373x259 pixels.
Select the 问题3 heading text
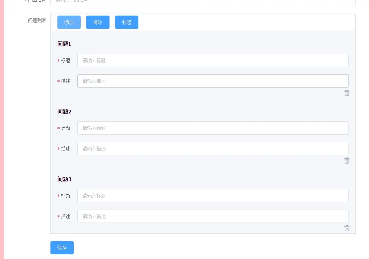[x=64, y=179]
